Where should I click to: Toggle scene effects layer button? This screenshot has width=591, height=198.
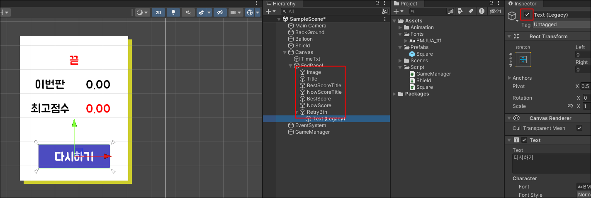[x=201, y=12]
